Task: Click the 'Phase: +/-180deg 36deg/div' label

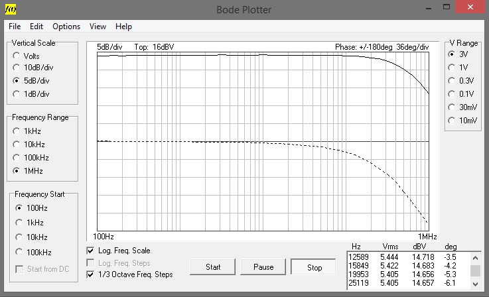Action: (x=382, y=47)
